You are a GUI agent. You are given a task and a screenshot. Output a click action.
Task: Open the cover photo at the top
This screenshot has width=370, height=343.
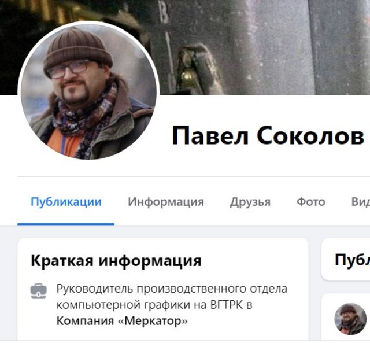pyautogui.click(x=260, y=47)
